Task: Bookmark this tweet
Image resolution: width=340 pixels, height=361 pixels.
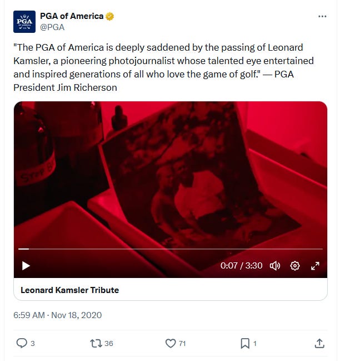Action: tap(245, 343)
